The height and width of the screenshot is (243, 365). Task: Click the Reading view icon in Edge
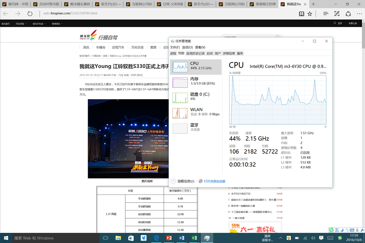pos(302,13)
